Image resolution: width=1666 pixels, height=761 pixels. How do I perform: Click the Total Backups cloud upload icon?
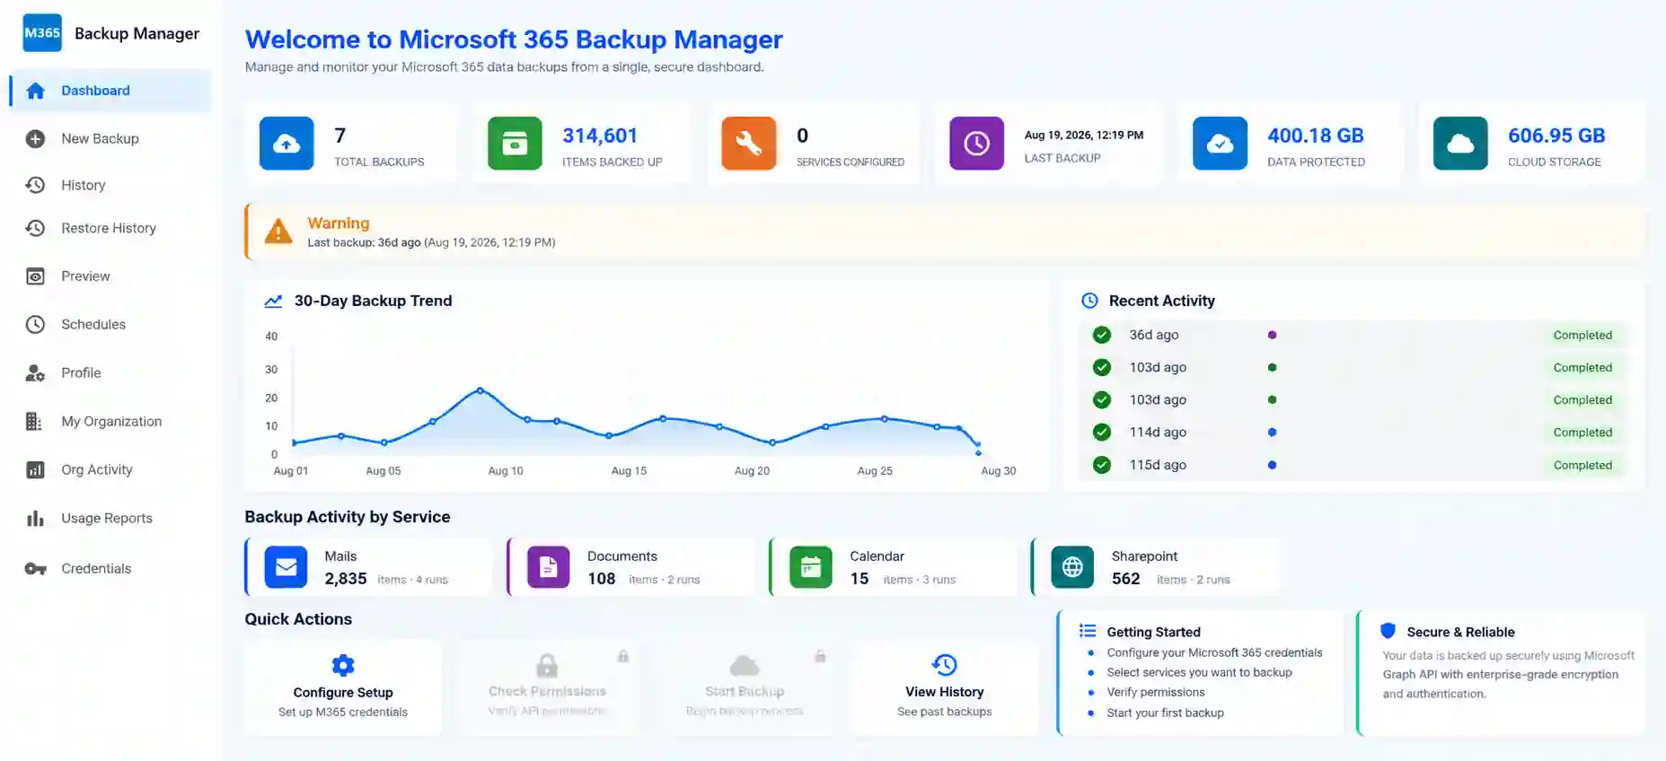(x=286, y=144)
